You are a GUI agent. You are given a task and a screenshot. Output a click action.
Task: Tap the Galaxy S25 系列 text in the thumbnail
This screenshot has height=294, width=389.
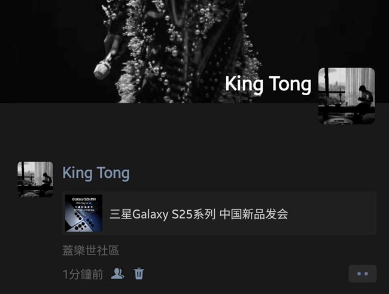tap(84, 199)
